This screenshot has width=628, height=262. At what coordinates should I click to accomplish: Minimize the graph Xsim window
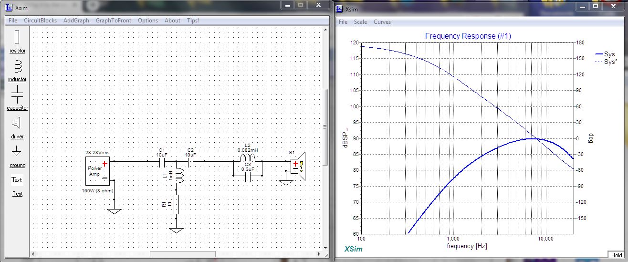(x=582, y=6)
